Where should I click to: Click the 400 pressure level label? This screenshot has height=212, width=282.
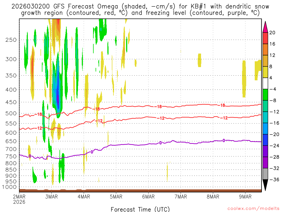tap(11, 90)
